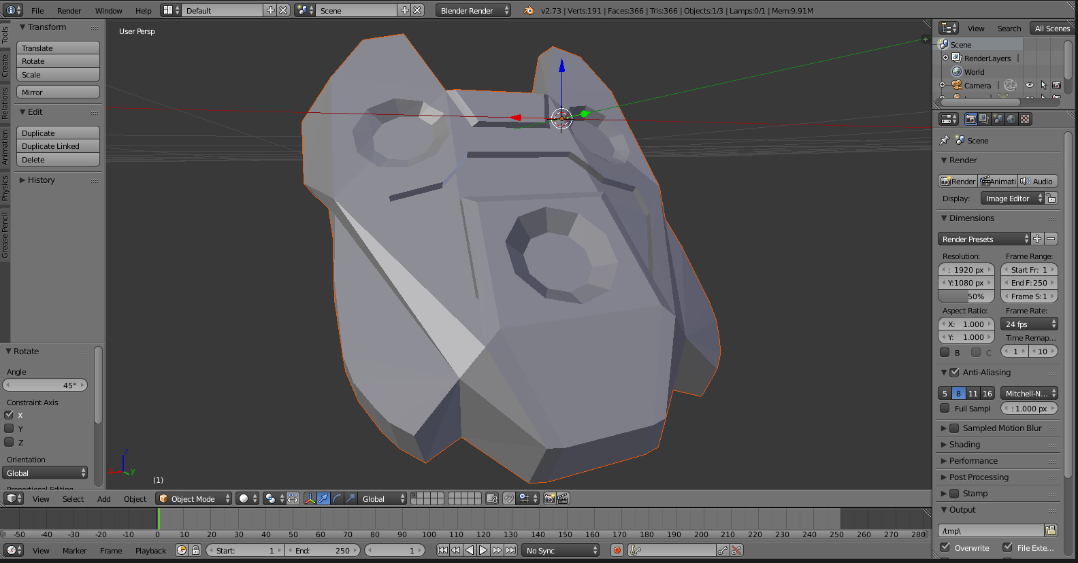Open the World properties tab (globe icon)
The image size is (1078, 563).
coord(1011,119)
